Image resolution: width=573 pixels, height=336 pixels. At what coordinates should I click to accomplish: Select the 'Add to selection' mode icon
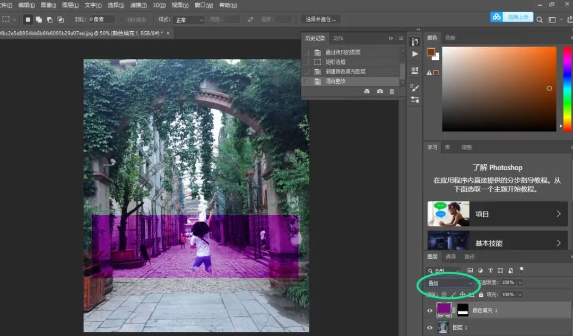point(39,20)
